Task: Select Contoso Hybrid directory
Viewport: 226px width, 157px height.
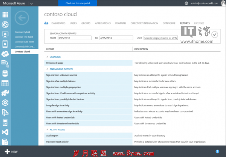Action: (x=22, y=32)
